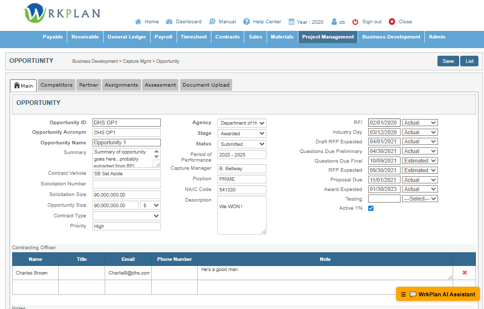Viewport: 484px width, 309px height.
Task: Click the Manual headset icon
Action: click(212, 22)
